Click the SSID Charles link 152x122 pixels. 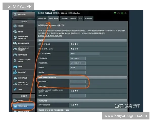tap(77, 13)
